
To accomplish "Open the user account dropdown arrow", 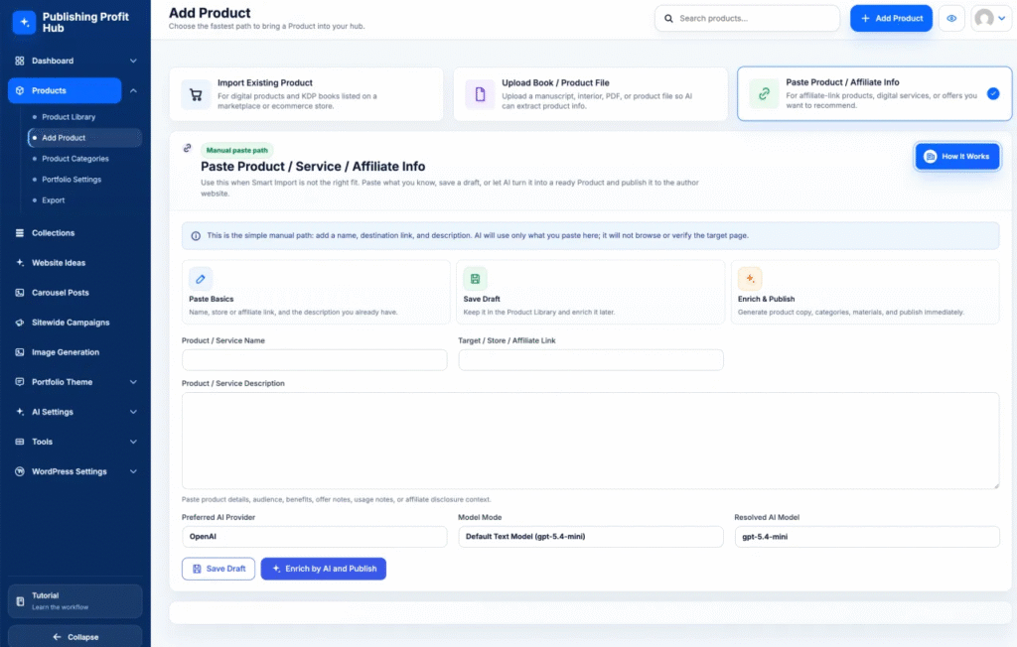I will pyautogui.click(x=1002, y=18).
